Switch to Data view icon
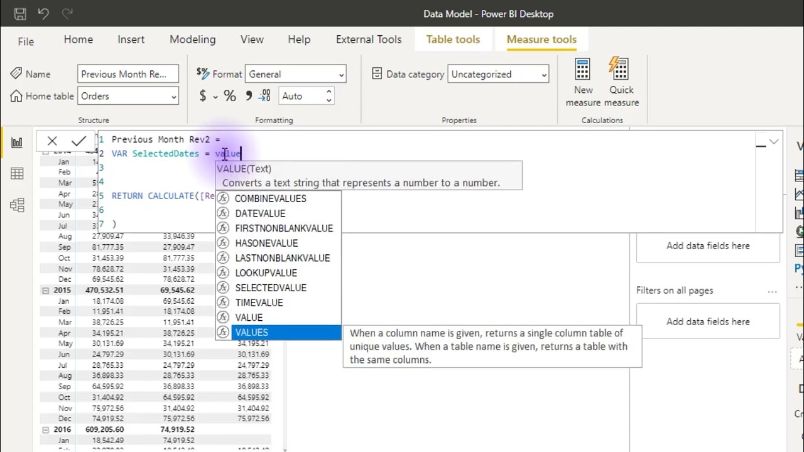The width and height of the screenshot is (804, 452). click(17, 174)
